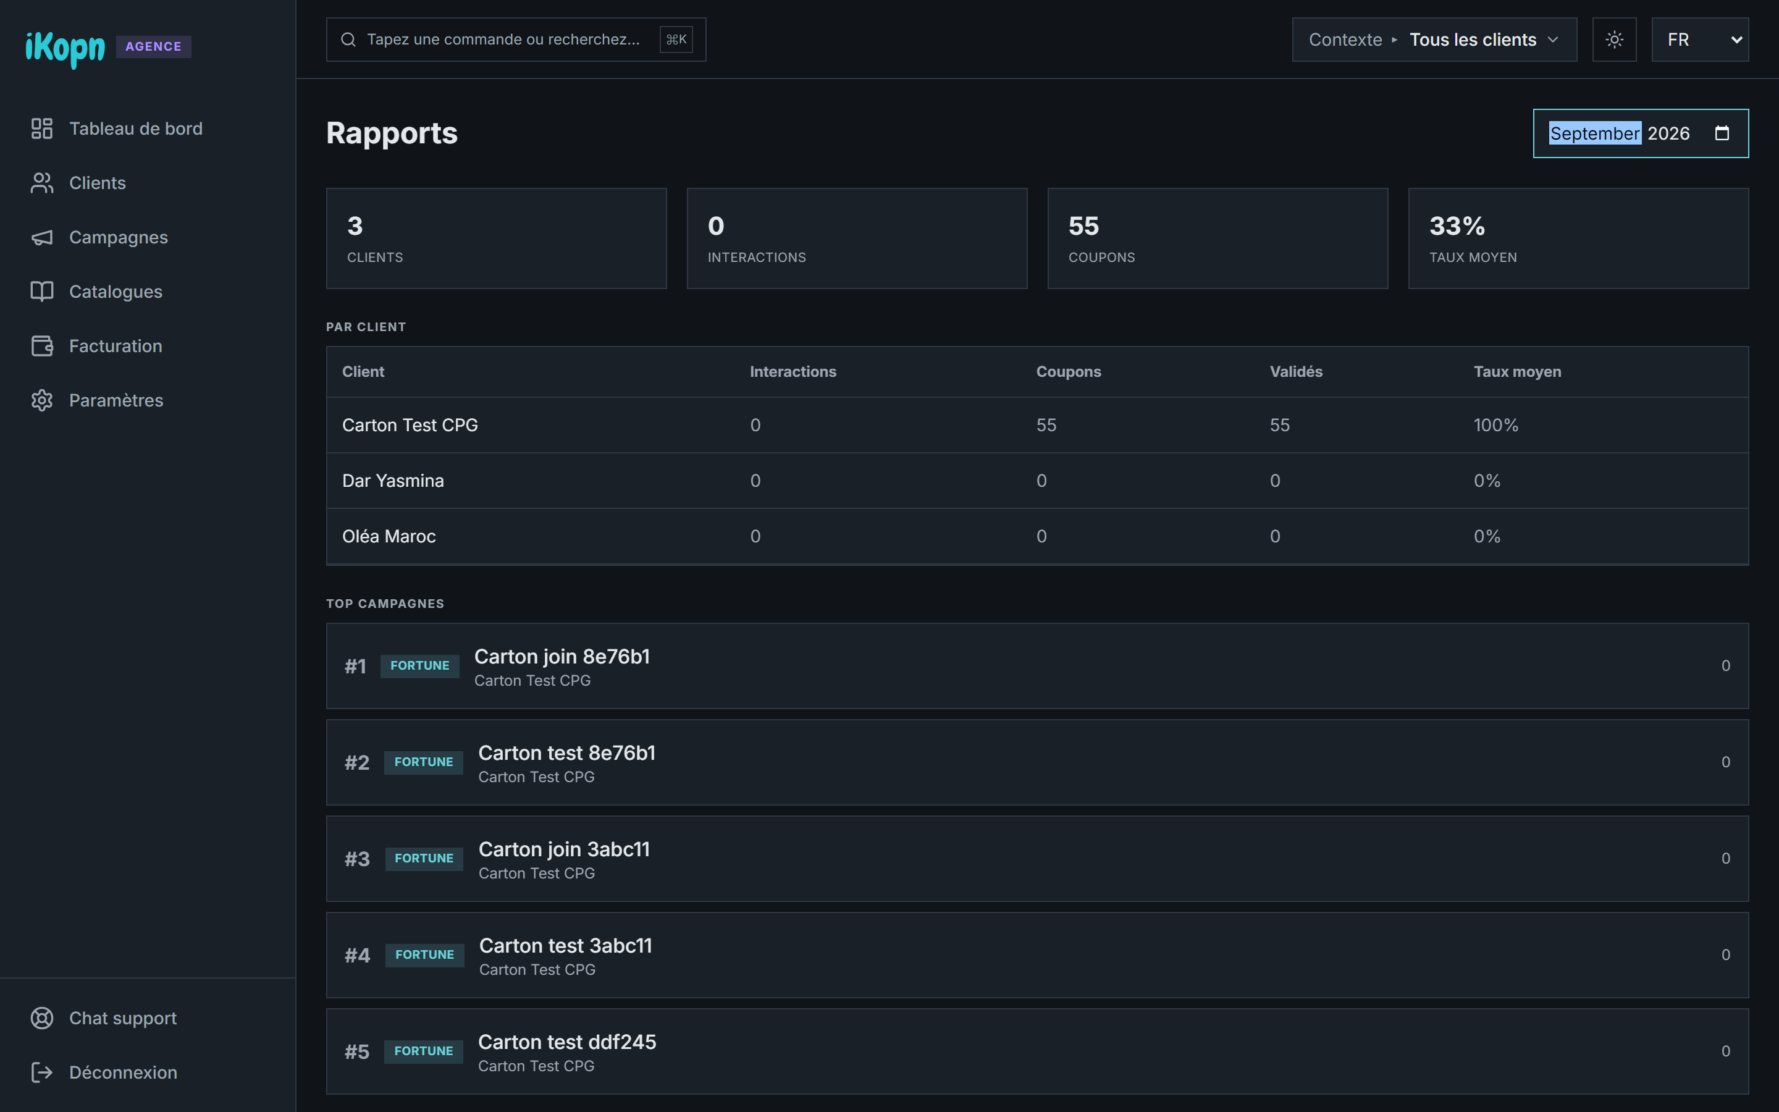Open campaign Carton join 8e76b1

(x=1037, y=667)
